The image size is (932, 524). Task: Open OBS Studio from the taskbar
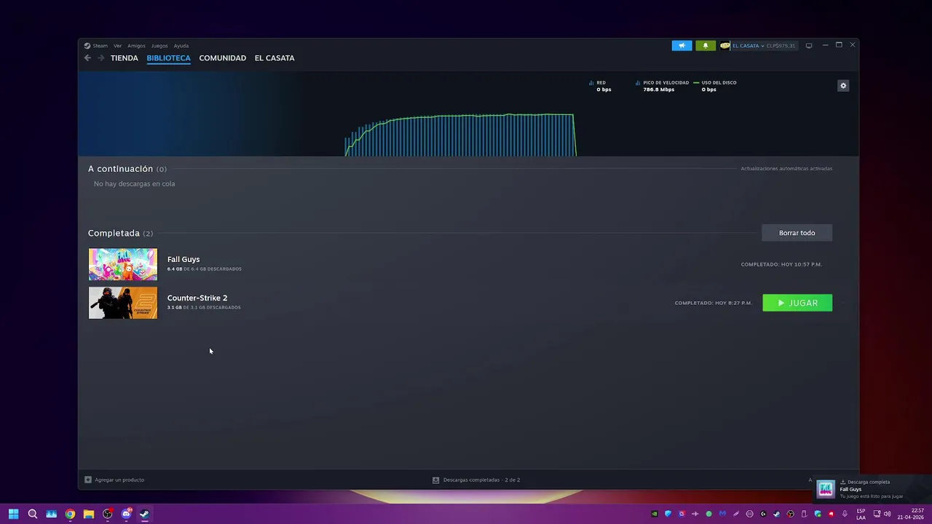click(108, 514)
